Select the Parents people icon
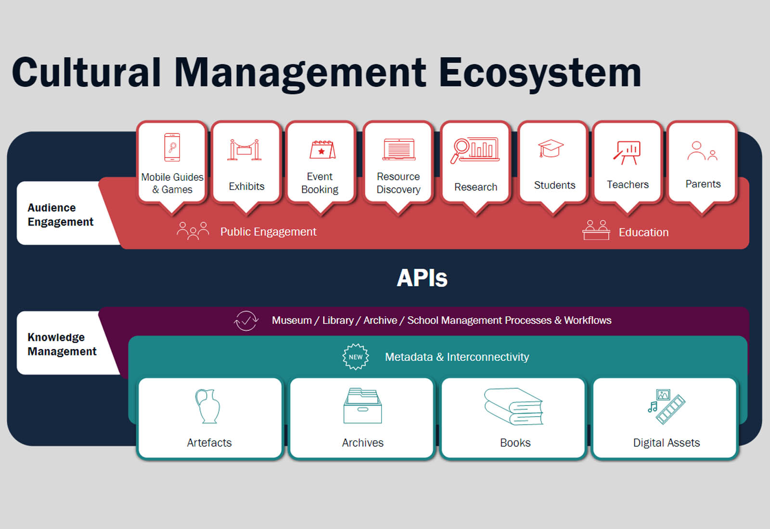The height and width of the screenshot is (529, 770). pyautogui.click(x=702, y=151)
